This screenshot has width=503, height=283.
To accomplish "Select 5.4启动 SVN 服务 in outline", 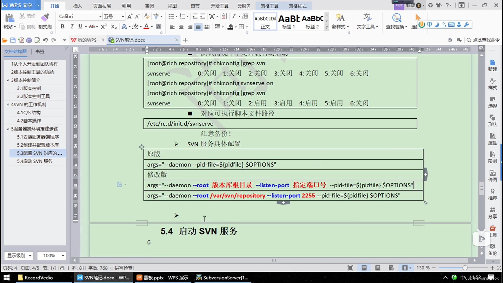I will [35, 161].
